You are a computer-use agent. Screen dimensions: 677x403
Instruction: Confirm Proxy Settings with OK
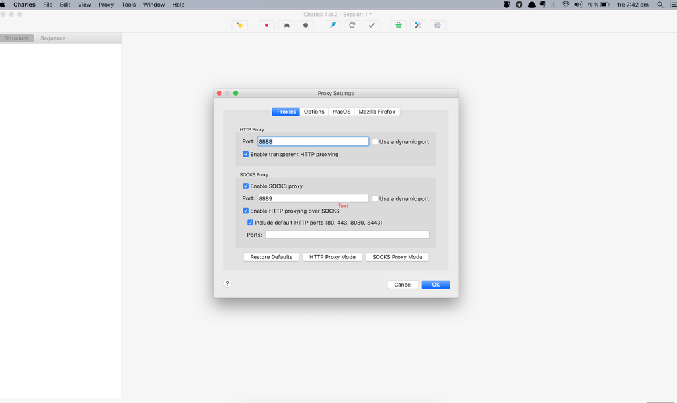[436, 285]
